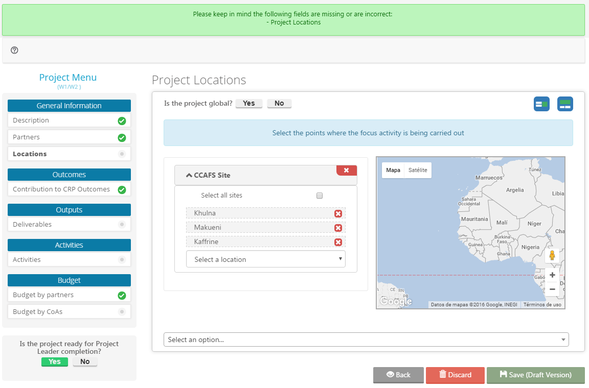The height and width of the screenshot is (388, 589).
Task: Switch to the side-by-side layout view icon
Action: click(541, 104)
